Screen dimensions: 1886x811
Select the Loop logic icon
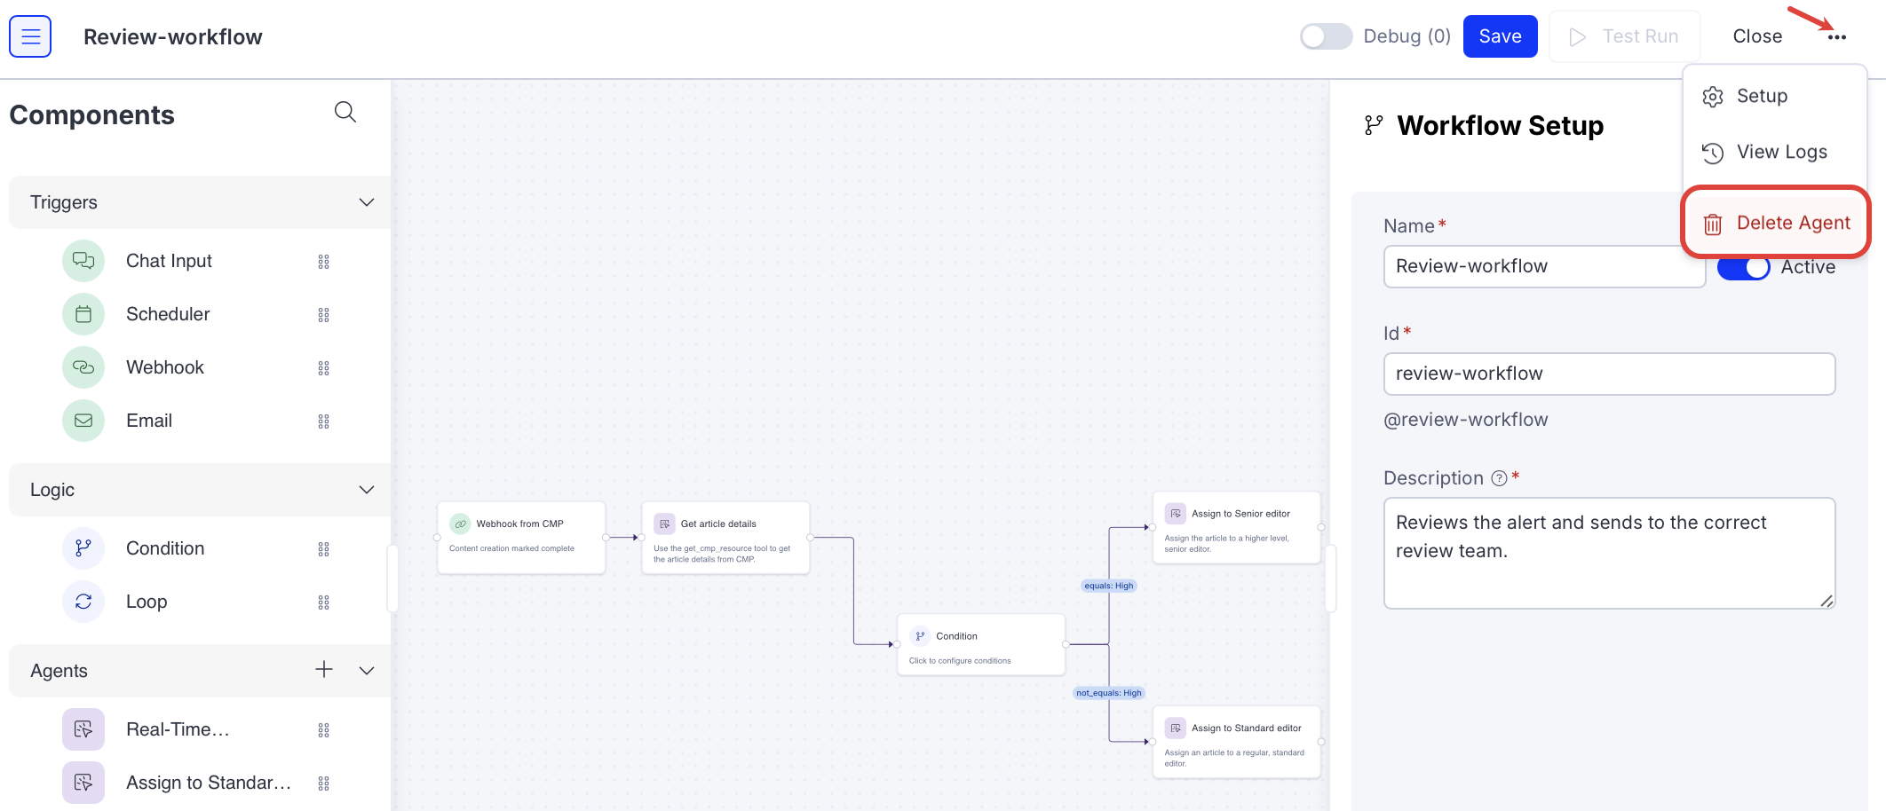click(x=83, y=602)
